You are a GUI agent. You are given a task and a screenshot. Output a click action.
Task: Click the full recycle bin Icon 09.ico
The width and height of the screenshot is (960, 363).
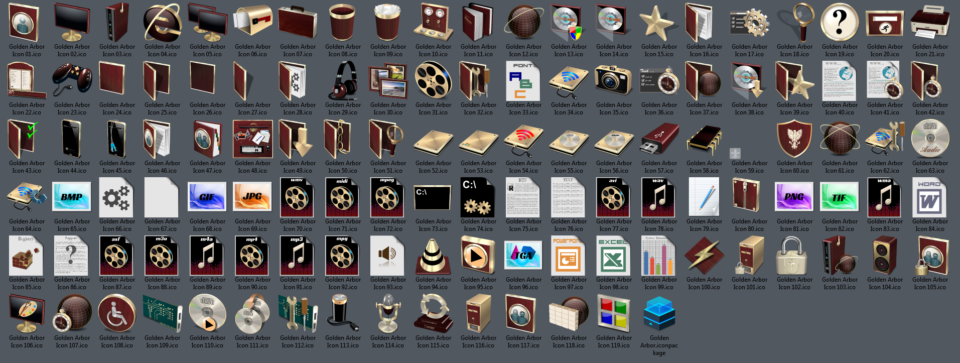click(x=388, y=23)
